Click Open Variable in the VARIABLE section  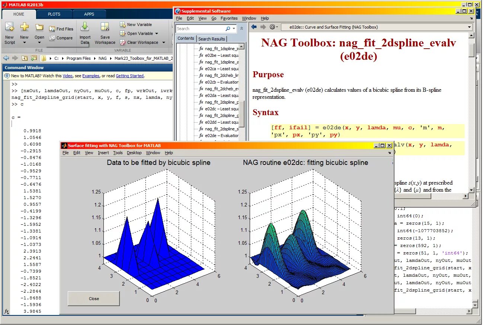point(136,33)
